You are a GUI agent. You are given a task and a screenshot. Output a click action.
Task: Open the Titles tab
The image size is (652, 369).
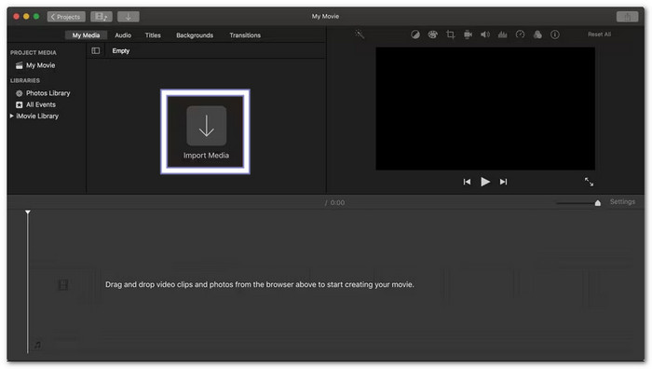pyautogui.click(x=153, y=35)
